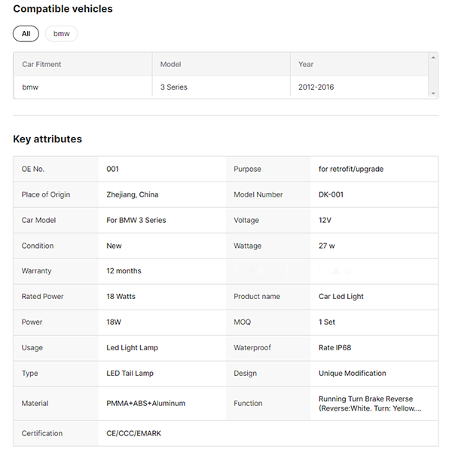Image resolution: width=452 pixels, height=452 pixels.
Task: Select the All filter pill
Action: click(x=26, y=34)
